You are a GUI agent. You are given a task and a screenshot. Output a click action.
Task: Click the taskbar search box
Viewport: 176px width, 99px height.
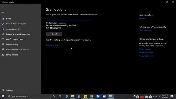coord(28,96)
